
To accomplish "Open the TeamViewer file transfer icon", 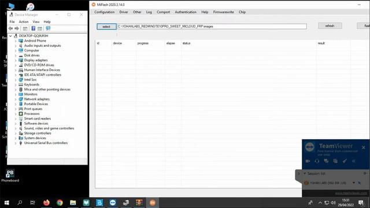I will point(335,161).
